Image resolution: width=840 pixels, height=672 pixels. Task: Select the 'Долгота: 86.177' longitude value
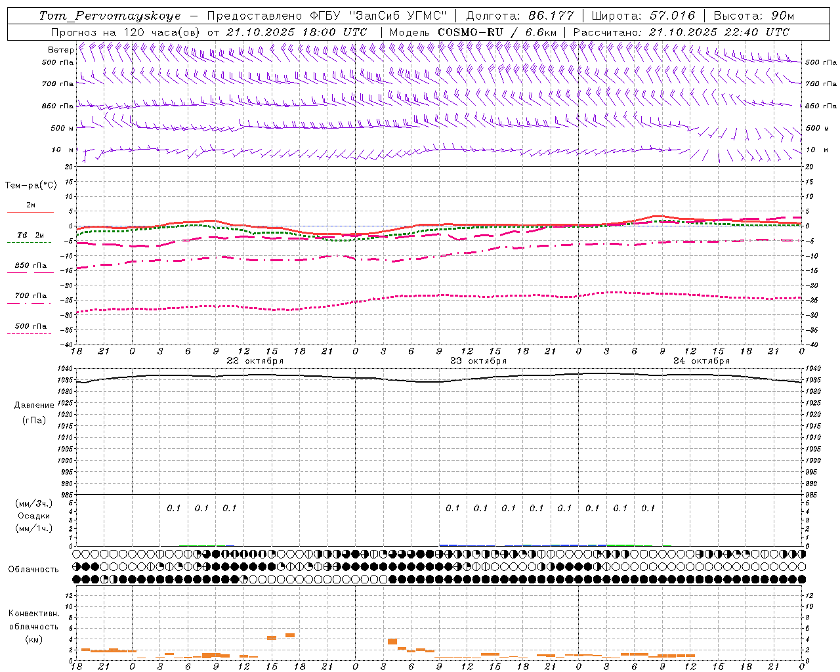coord(520,16)
